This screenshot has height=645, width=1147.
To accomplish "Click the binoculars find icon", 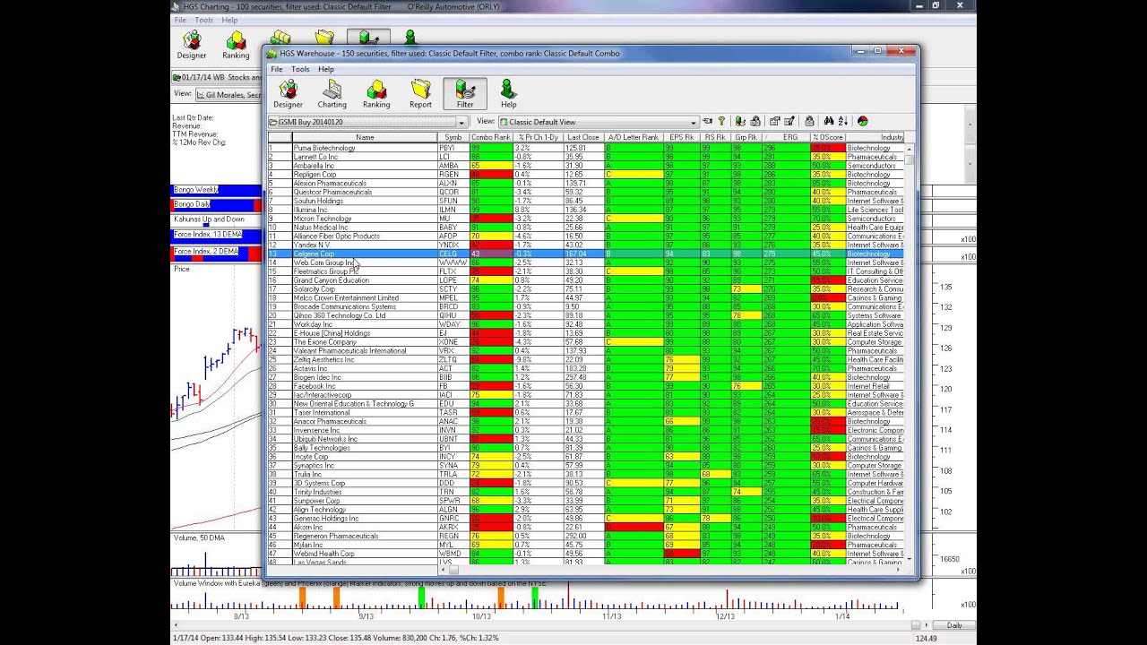I will [828, 122].
